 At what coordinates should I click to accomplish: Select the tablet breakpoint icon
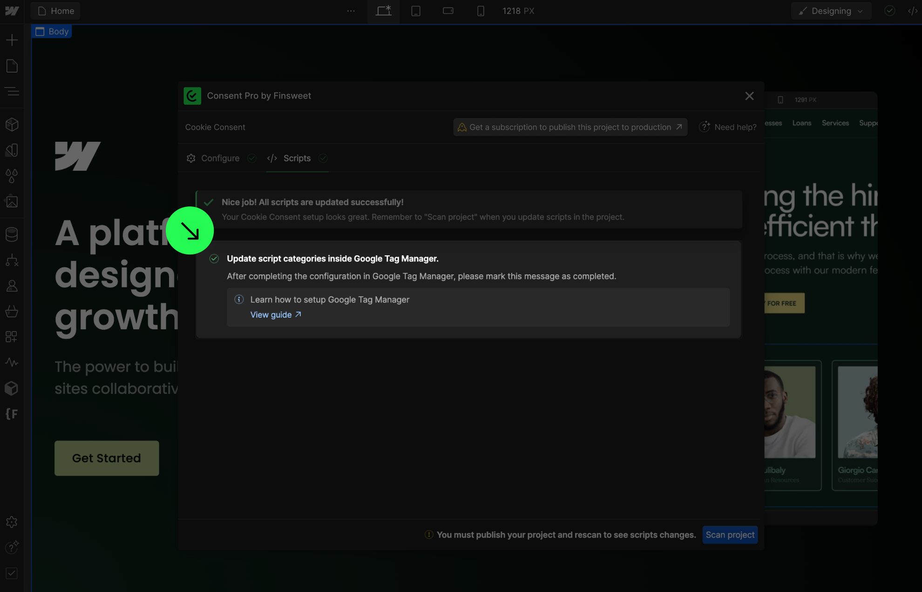(x=416, y=11)
